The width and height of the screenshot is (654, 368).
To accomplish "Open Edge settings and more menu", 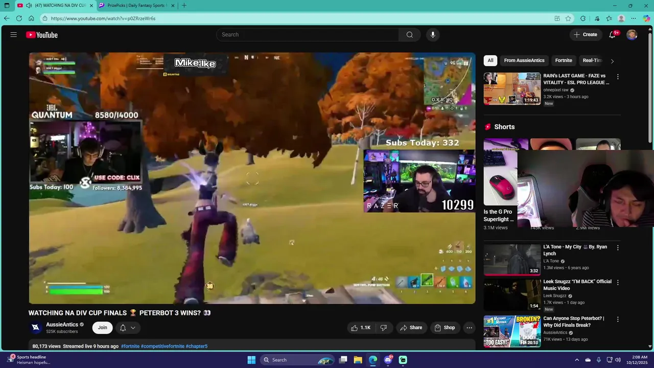I will point(634,18).
